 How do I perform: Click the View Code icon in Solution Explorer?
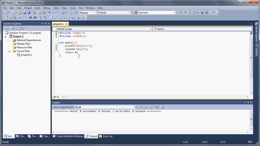click(17, 28)
